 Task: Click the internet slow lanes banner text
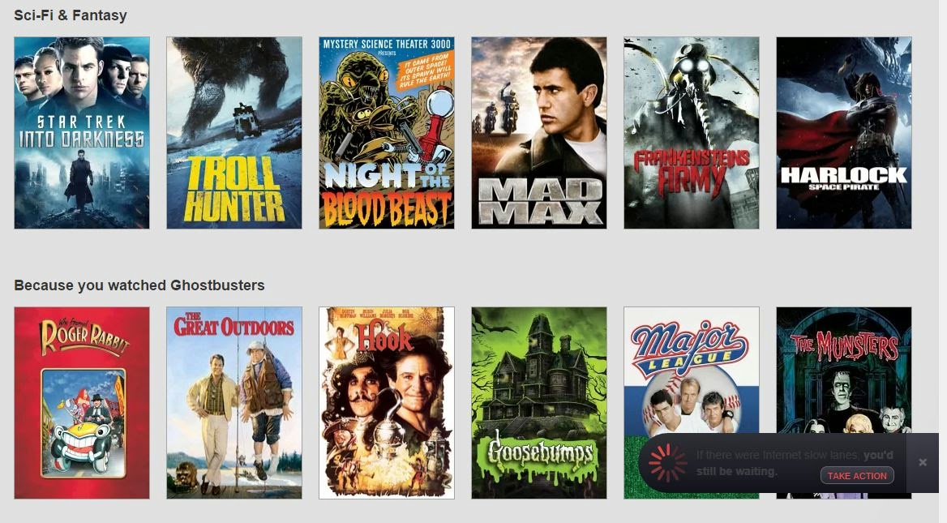pyautogui.click(x=795, y=463)
